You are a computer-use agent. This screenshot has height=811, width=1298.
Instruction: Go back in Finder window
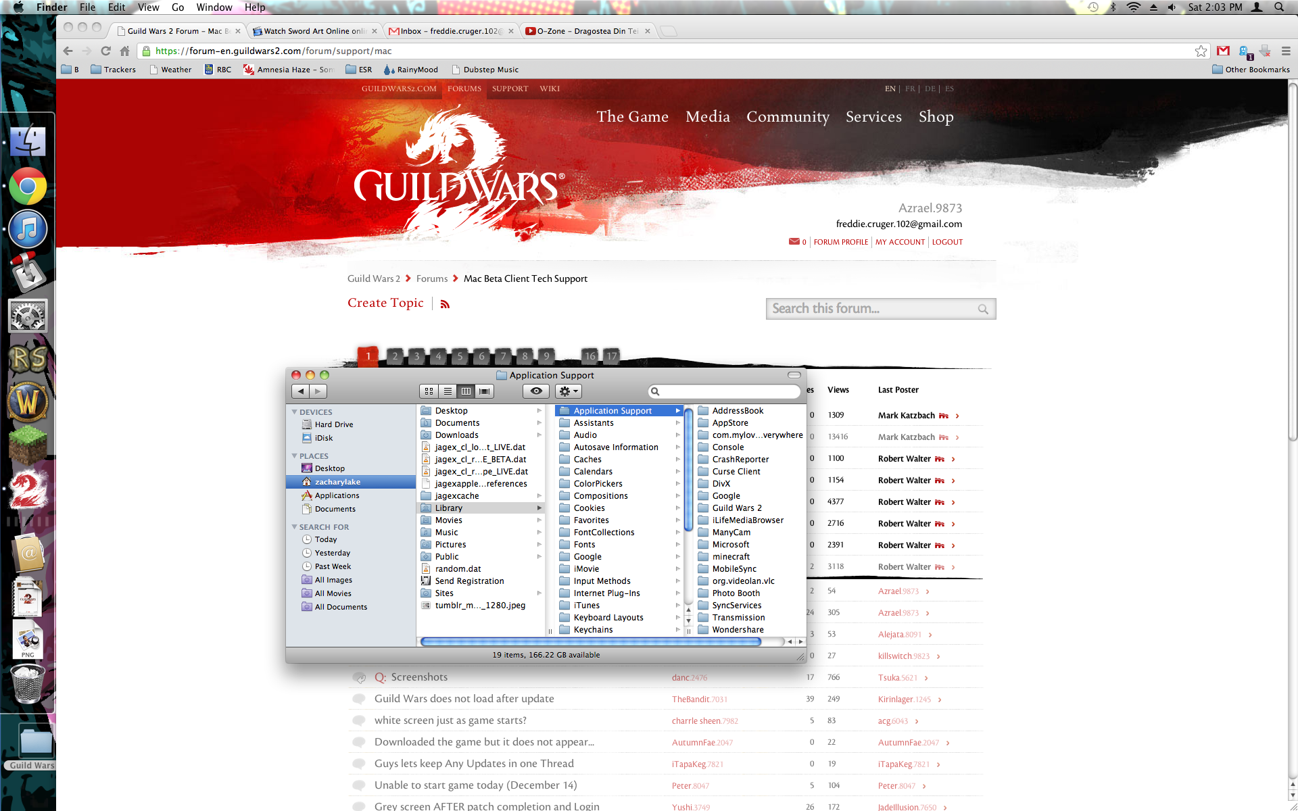[301, 391]
